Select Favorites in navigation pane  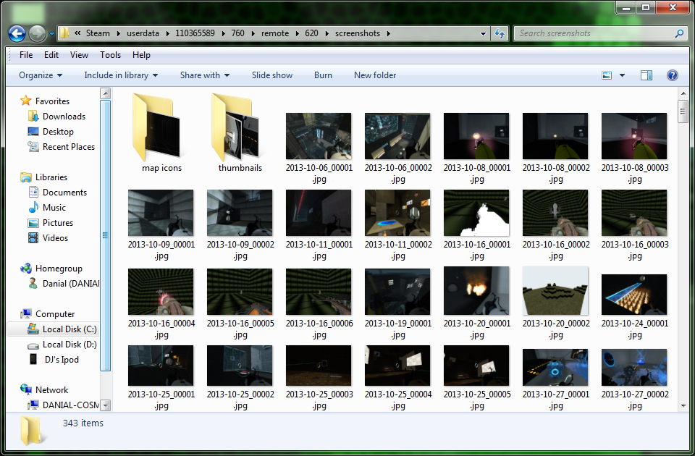click(x=52, y=101)
